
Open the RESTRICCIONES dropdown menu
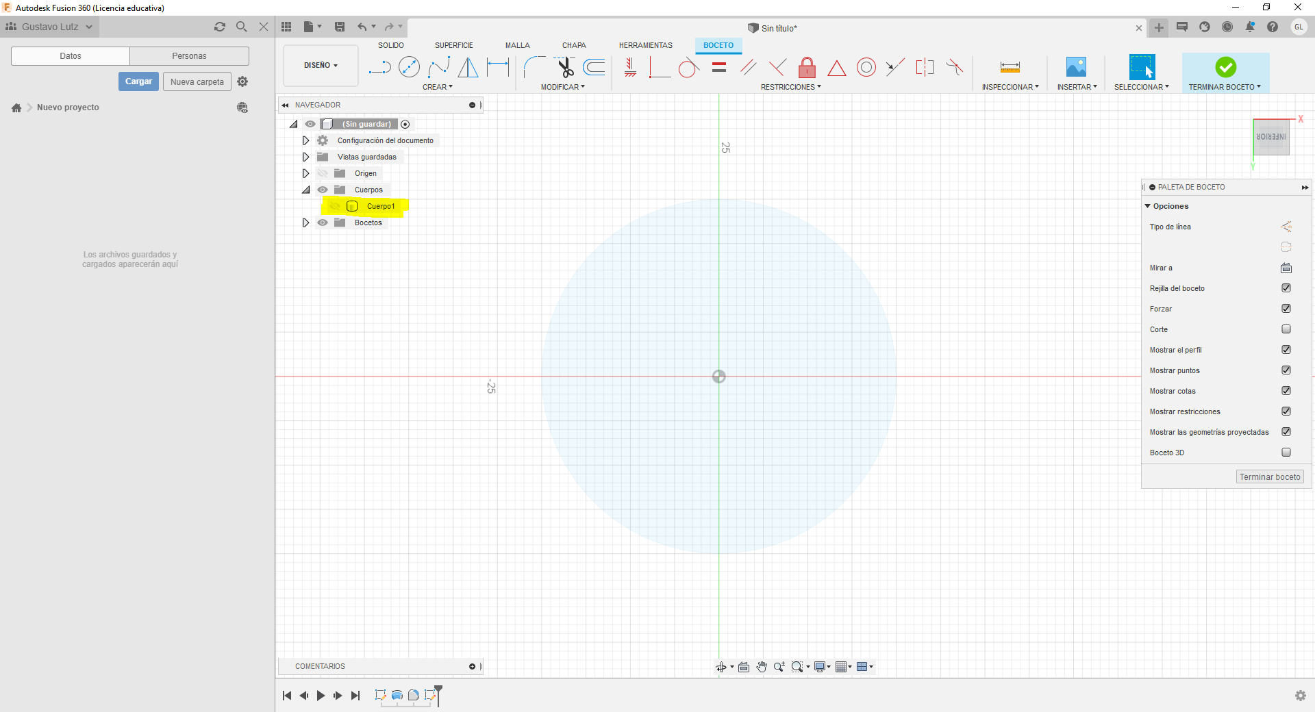coord(791,87)
